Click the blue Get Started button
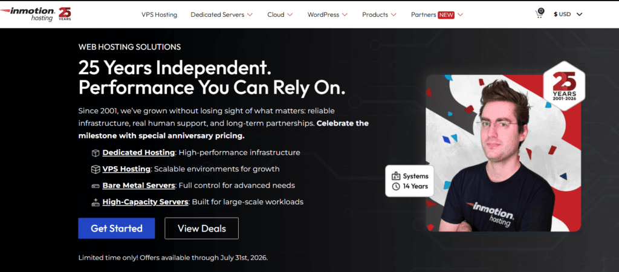The height and width of the screenshot is (272, 619). [117, 228]
